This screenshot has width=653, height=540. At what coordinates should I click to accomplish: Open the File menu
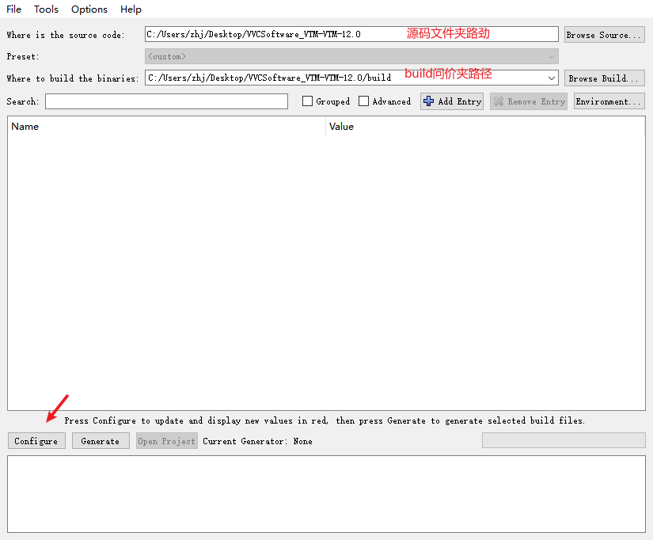[x=13, y=10]
